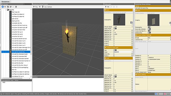
Task: Select the Resources tab
Action: [5, 2]
